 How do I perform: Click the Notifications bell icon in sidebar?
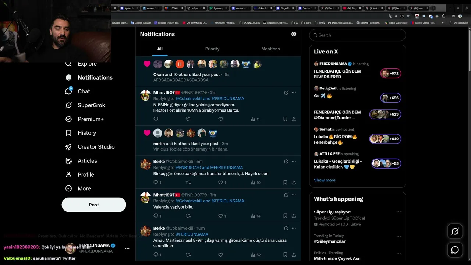coord(68,77)
